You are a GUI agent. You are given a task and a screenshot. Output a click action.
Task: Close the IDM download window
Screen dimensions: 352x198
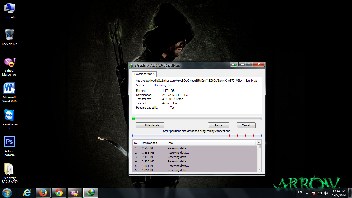[259, 64]
